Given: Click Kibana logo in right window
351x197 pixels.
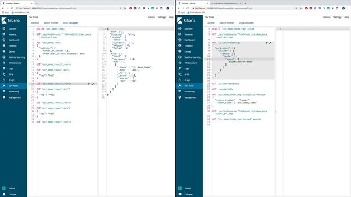Looking at the screenshot, I should coord(186,20).
